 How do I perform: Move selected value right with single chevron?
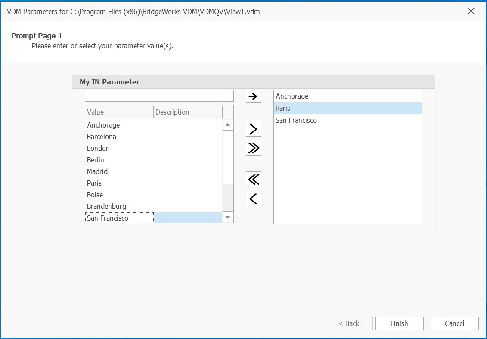[254, 129]
